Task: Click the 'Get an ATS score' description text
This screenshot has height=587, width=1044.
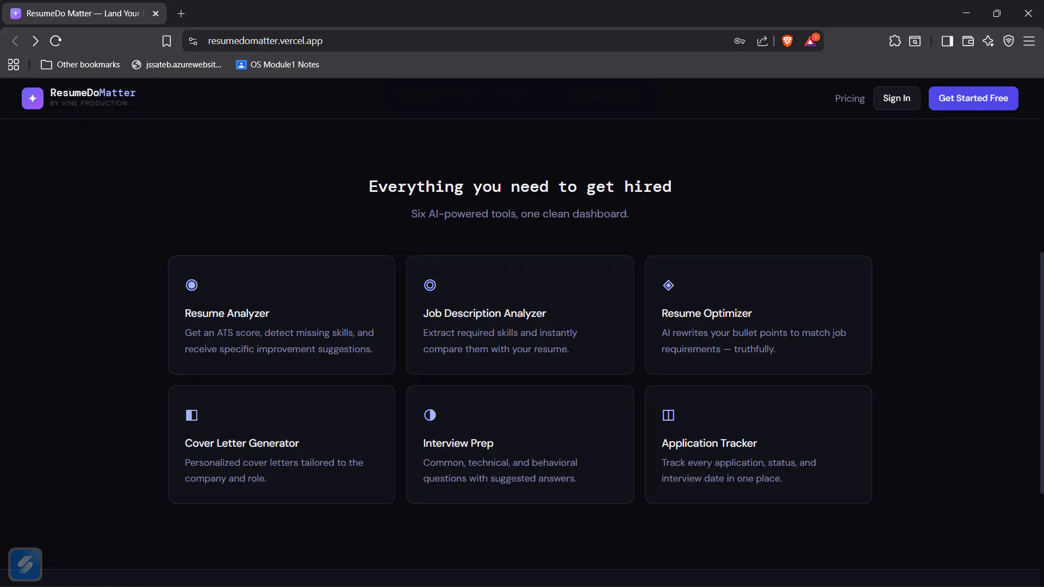Action: click(x=279, y=341)
